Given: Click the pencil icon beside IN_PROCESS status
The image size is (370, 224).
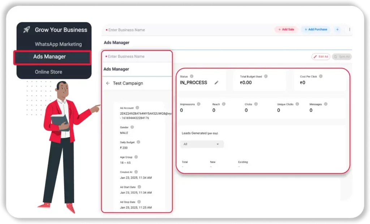Looking at the screenshot, I should (216, 83).
